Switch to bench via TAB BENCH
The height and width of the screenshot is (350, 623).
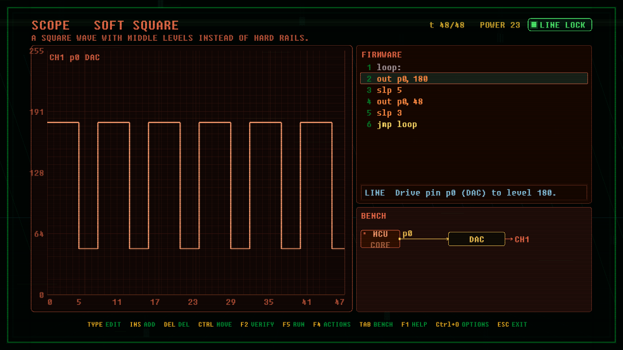coord(376,324)
